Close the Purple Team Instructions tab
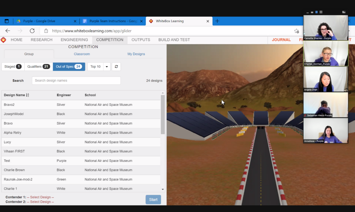The width and height of the screenshot is (355, 212). 141,21
